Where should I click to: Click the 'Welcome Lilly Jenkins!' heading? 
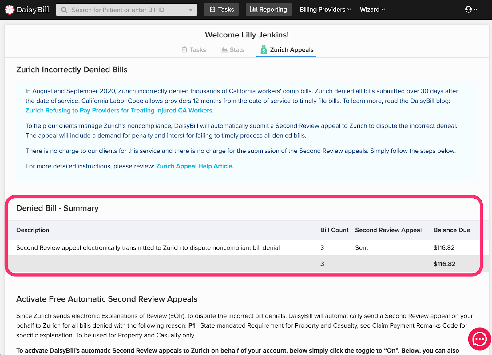[247, 35]
